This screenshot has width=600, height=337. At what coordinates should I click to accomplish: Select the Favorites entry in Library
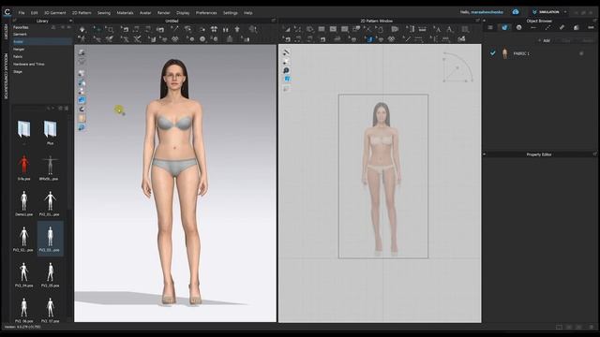(21, 27)
